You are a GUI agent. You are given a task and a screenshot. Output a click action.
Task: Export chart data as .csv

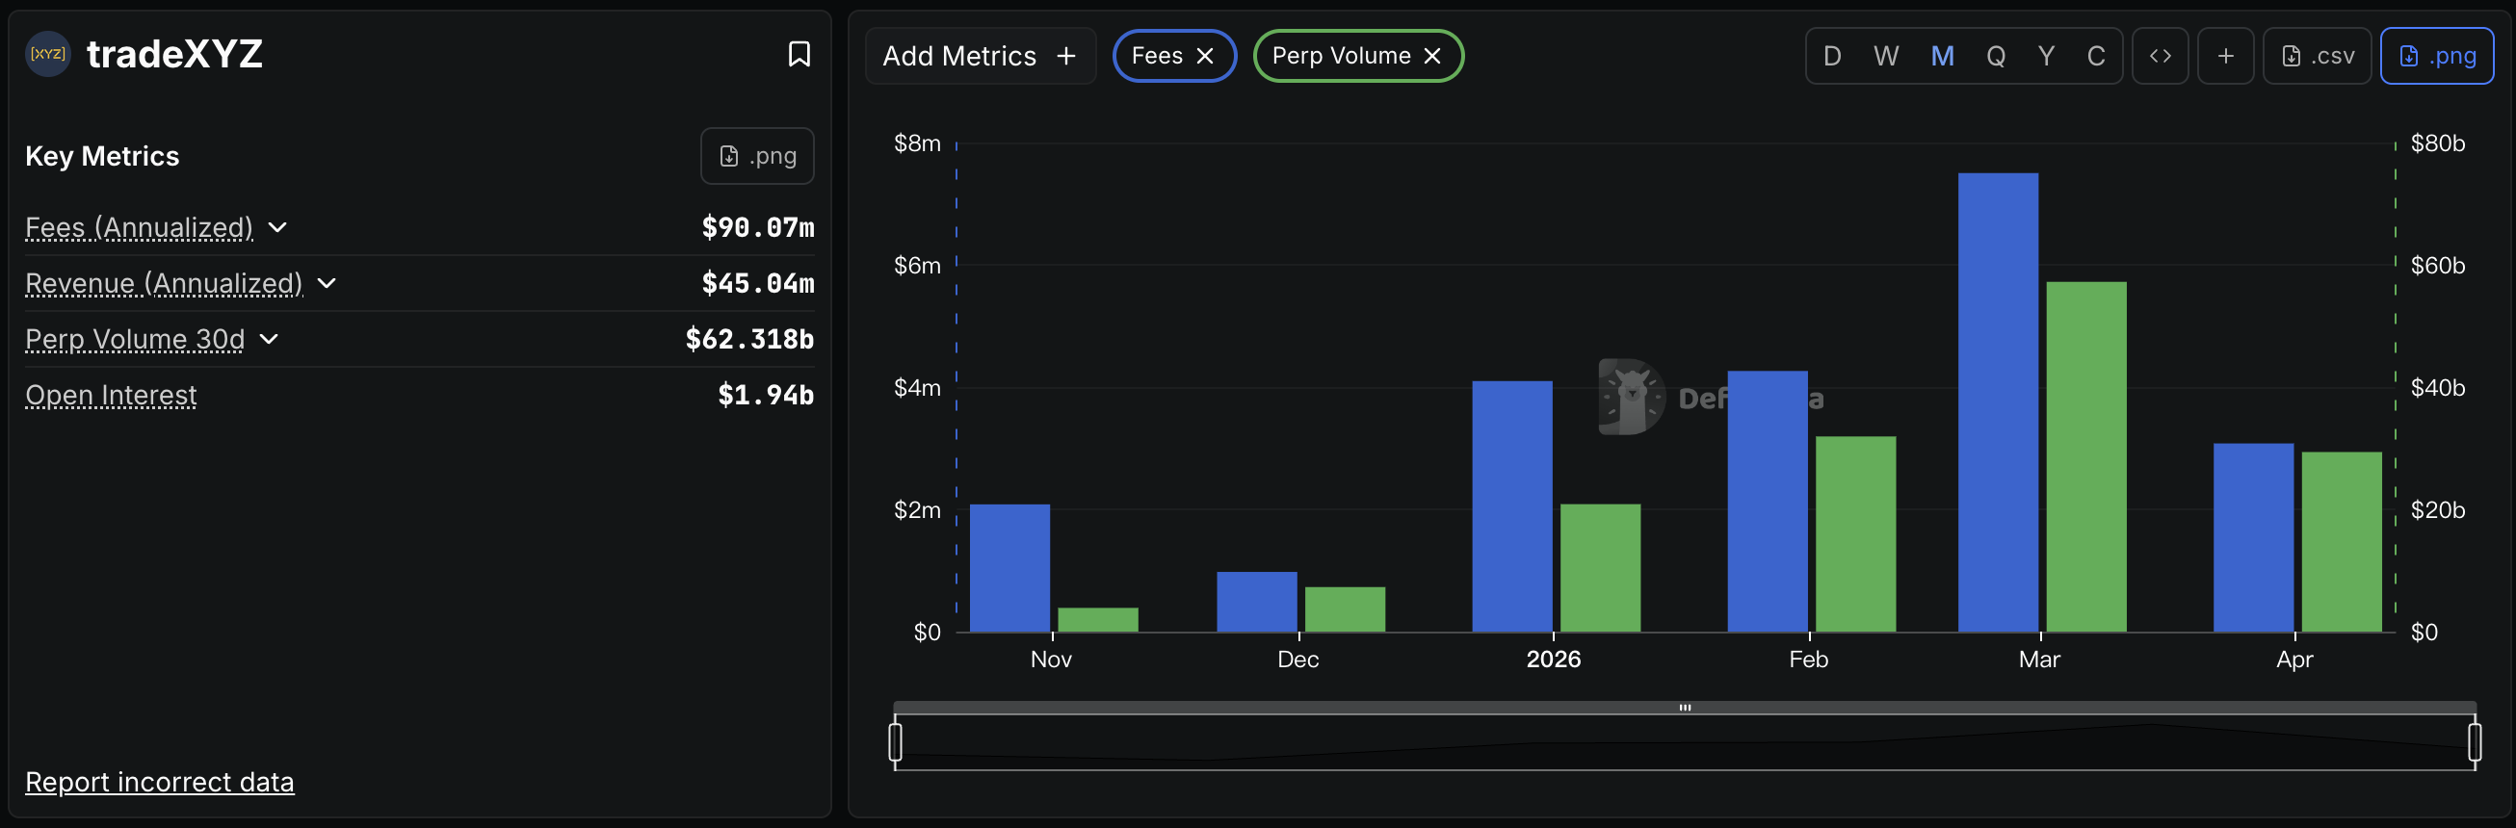click(2317, 56)
